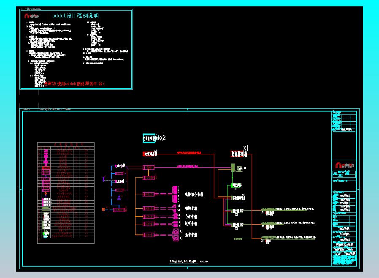Select the orange symbol at the lower-left input chain

(103, 210)
